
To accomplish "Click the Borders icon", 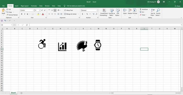I will (x=33, y=14).
